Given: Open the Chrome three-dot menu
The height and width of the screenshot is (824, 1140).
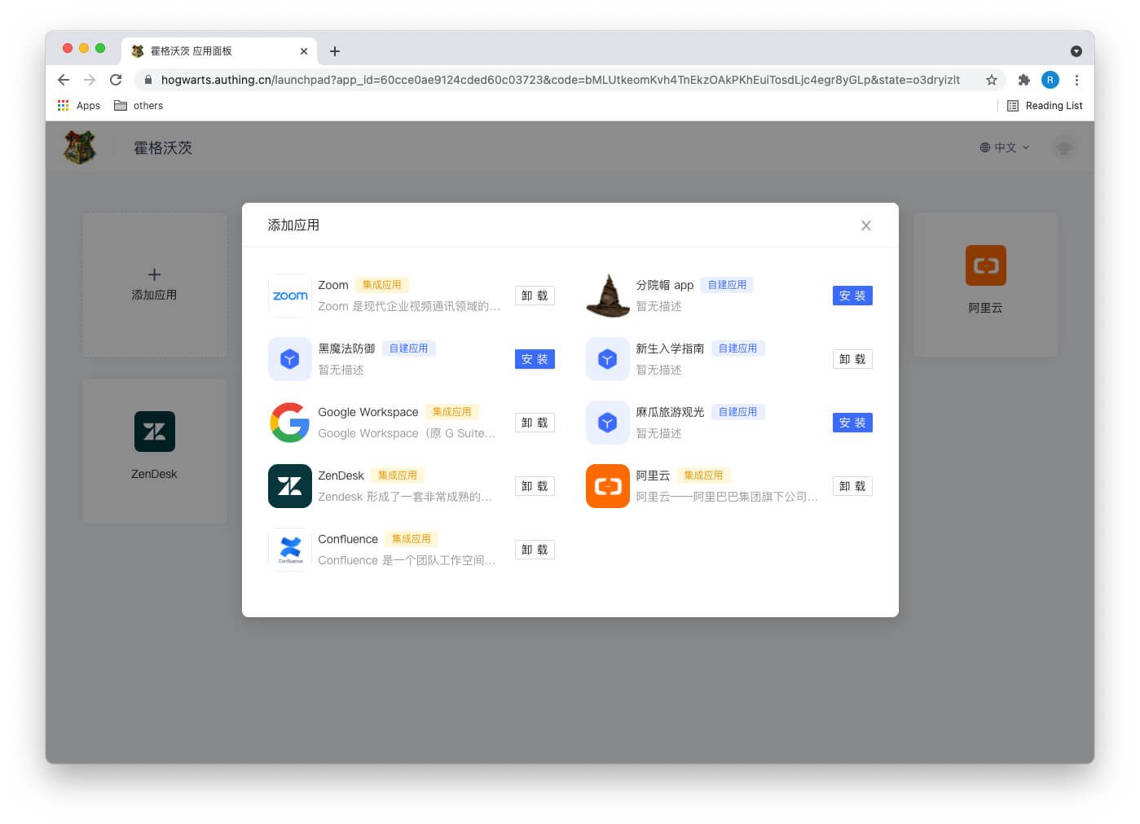Looking at the screenshot, I should 1076,80.
